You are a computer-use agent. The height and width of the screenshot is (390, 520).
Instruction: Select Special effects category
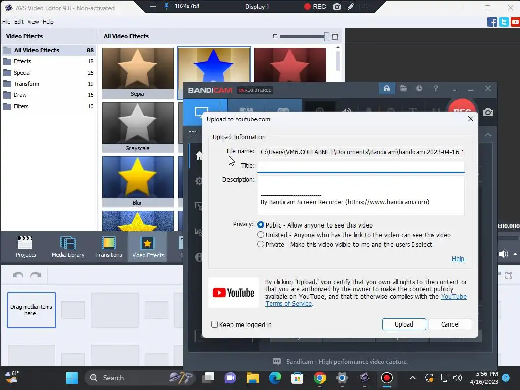tap(49, 73)
